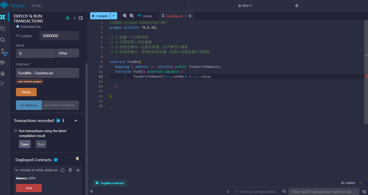Click Run in Transactions recorded
Screen dimensions: 368x195
[x=41, y=144]
